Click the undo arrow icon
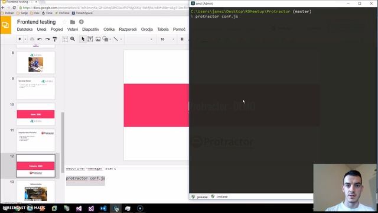Screen dimensions: 378x213 (40, 39)
